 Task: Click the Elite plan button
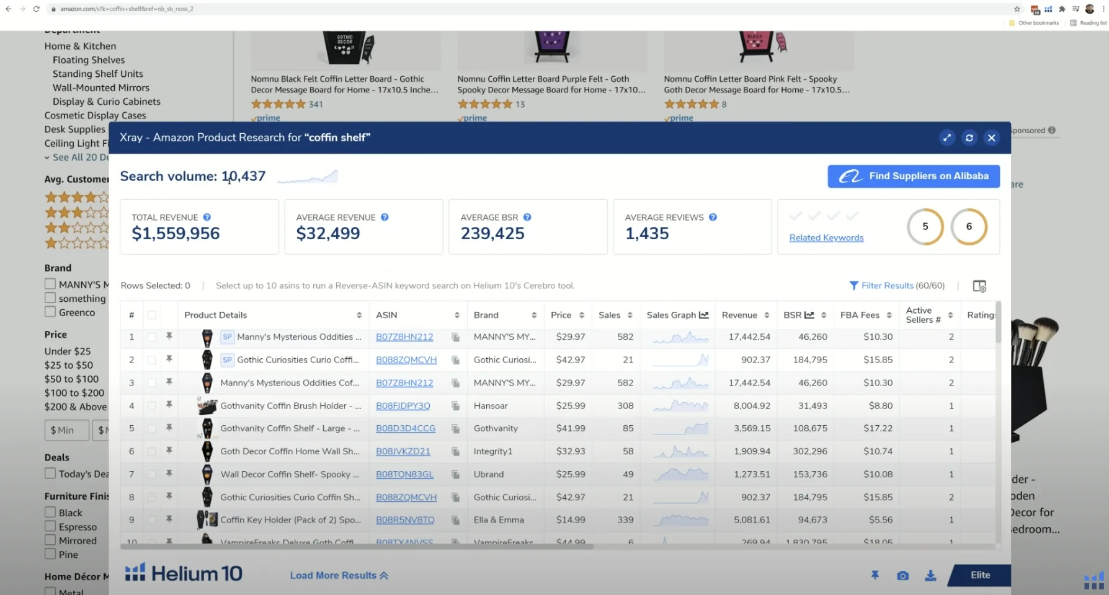click(980, 575)
